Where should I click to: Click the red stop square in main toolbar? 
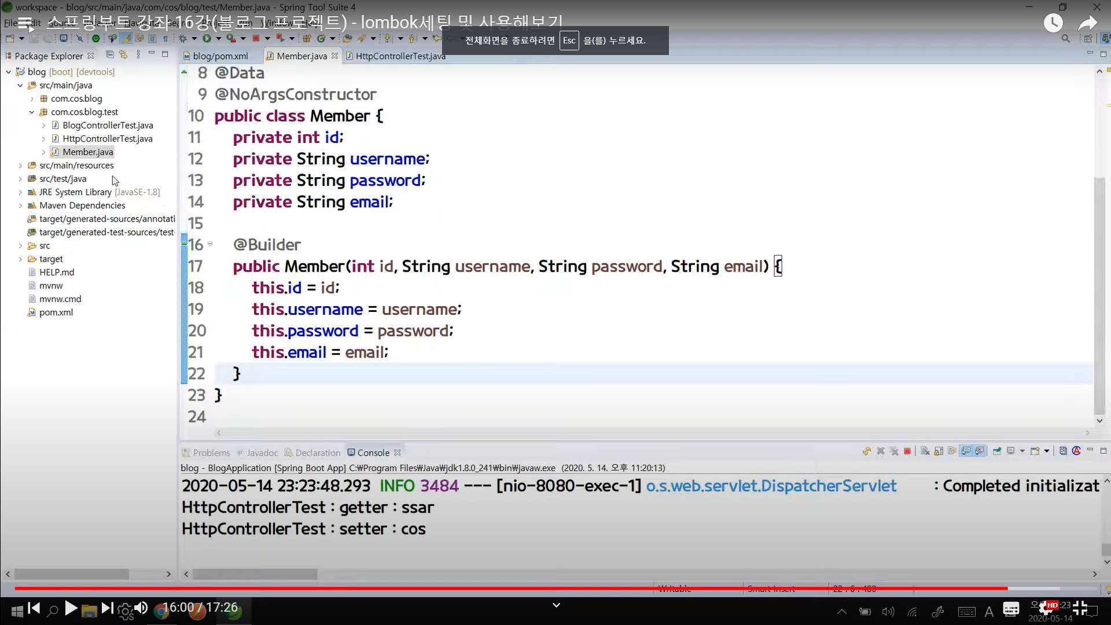256,39
